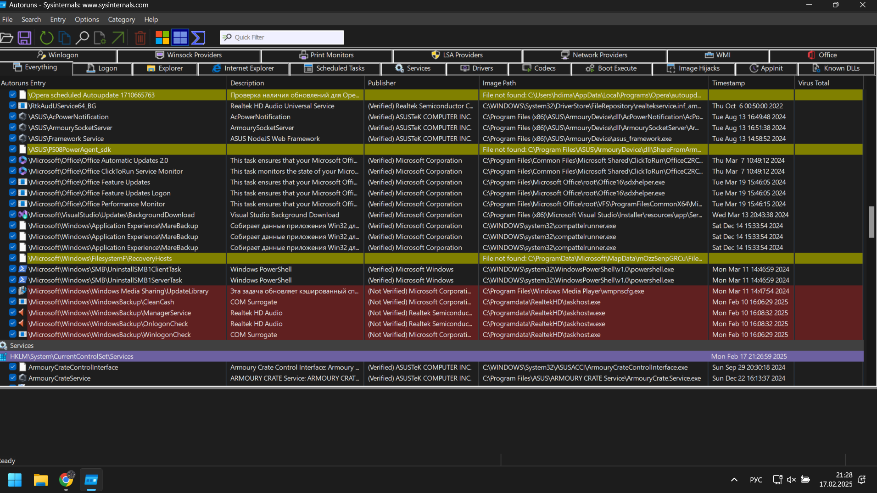Image resolution: width=877 pixels, height=493 pixels.
Task: Uncheck the Opera scheduled Autoupdate entry
Action: coord(12,94)
